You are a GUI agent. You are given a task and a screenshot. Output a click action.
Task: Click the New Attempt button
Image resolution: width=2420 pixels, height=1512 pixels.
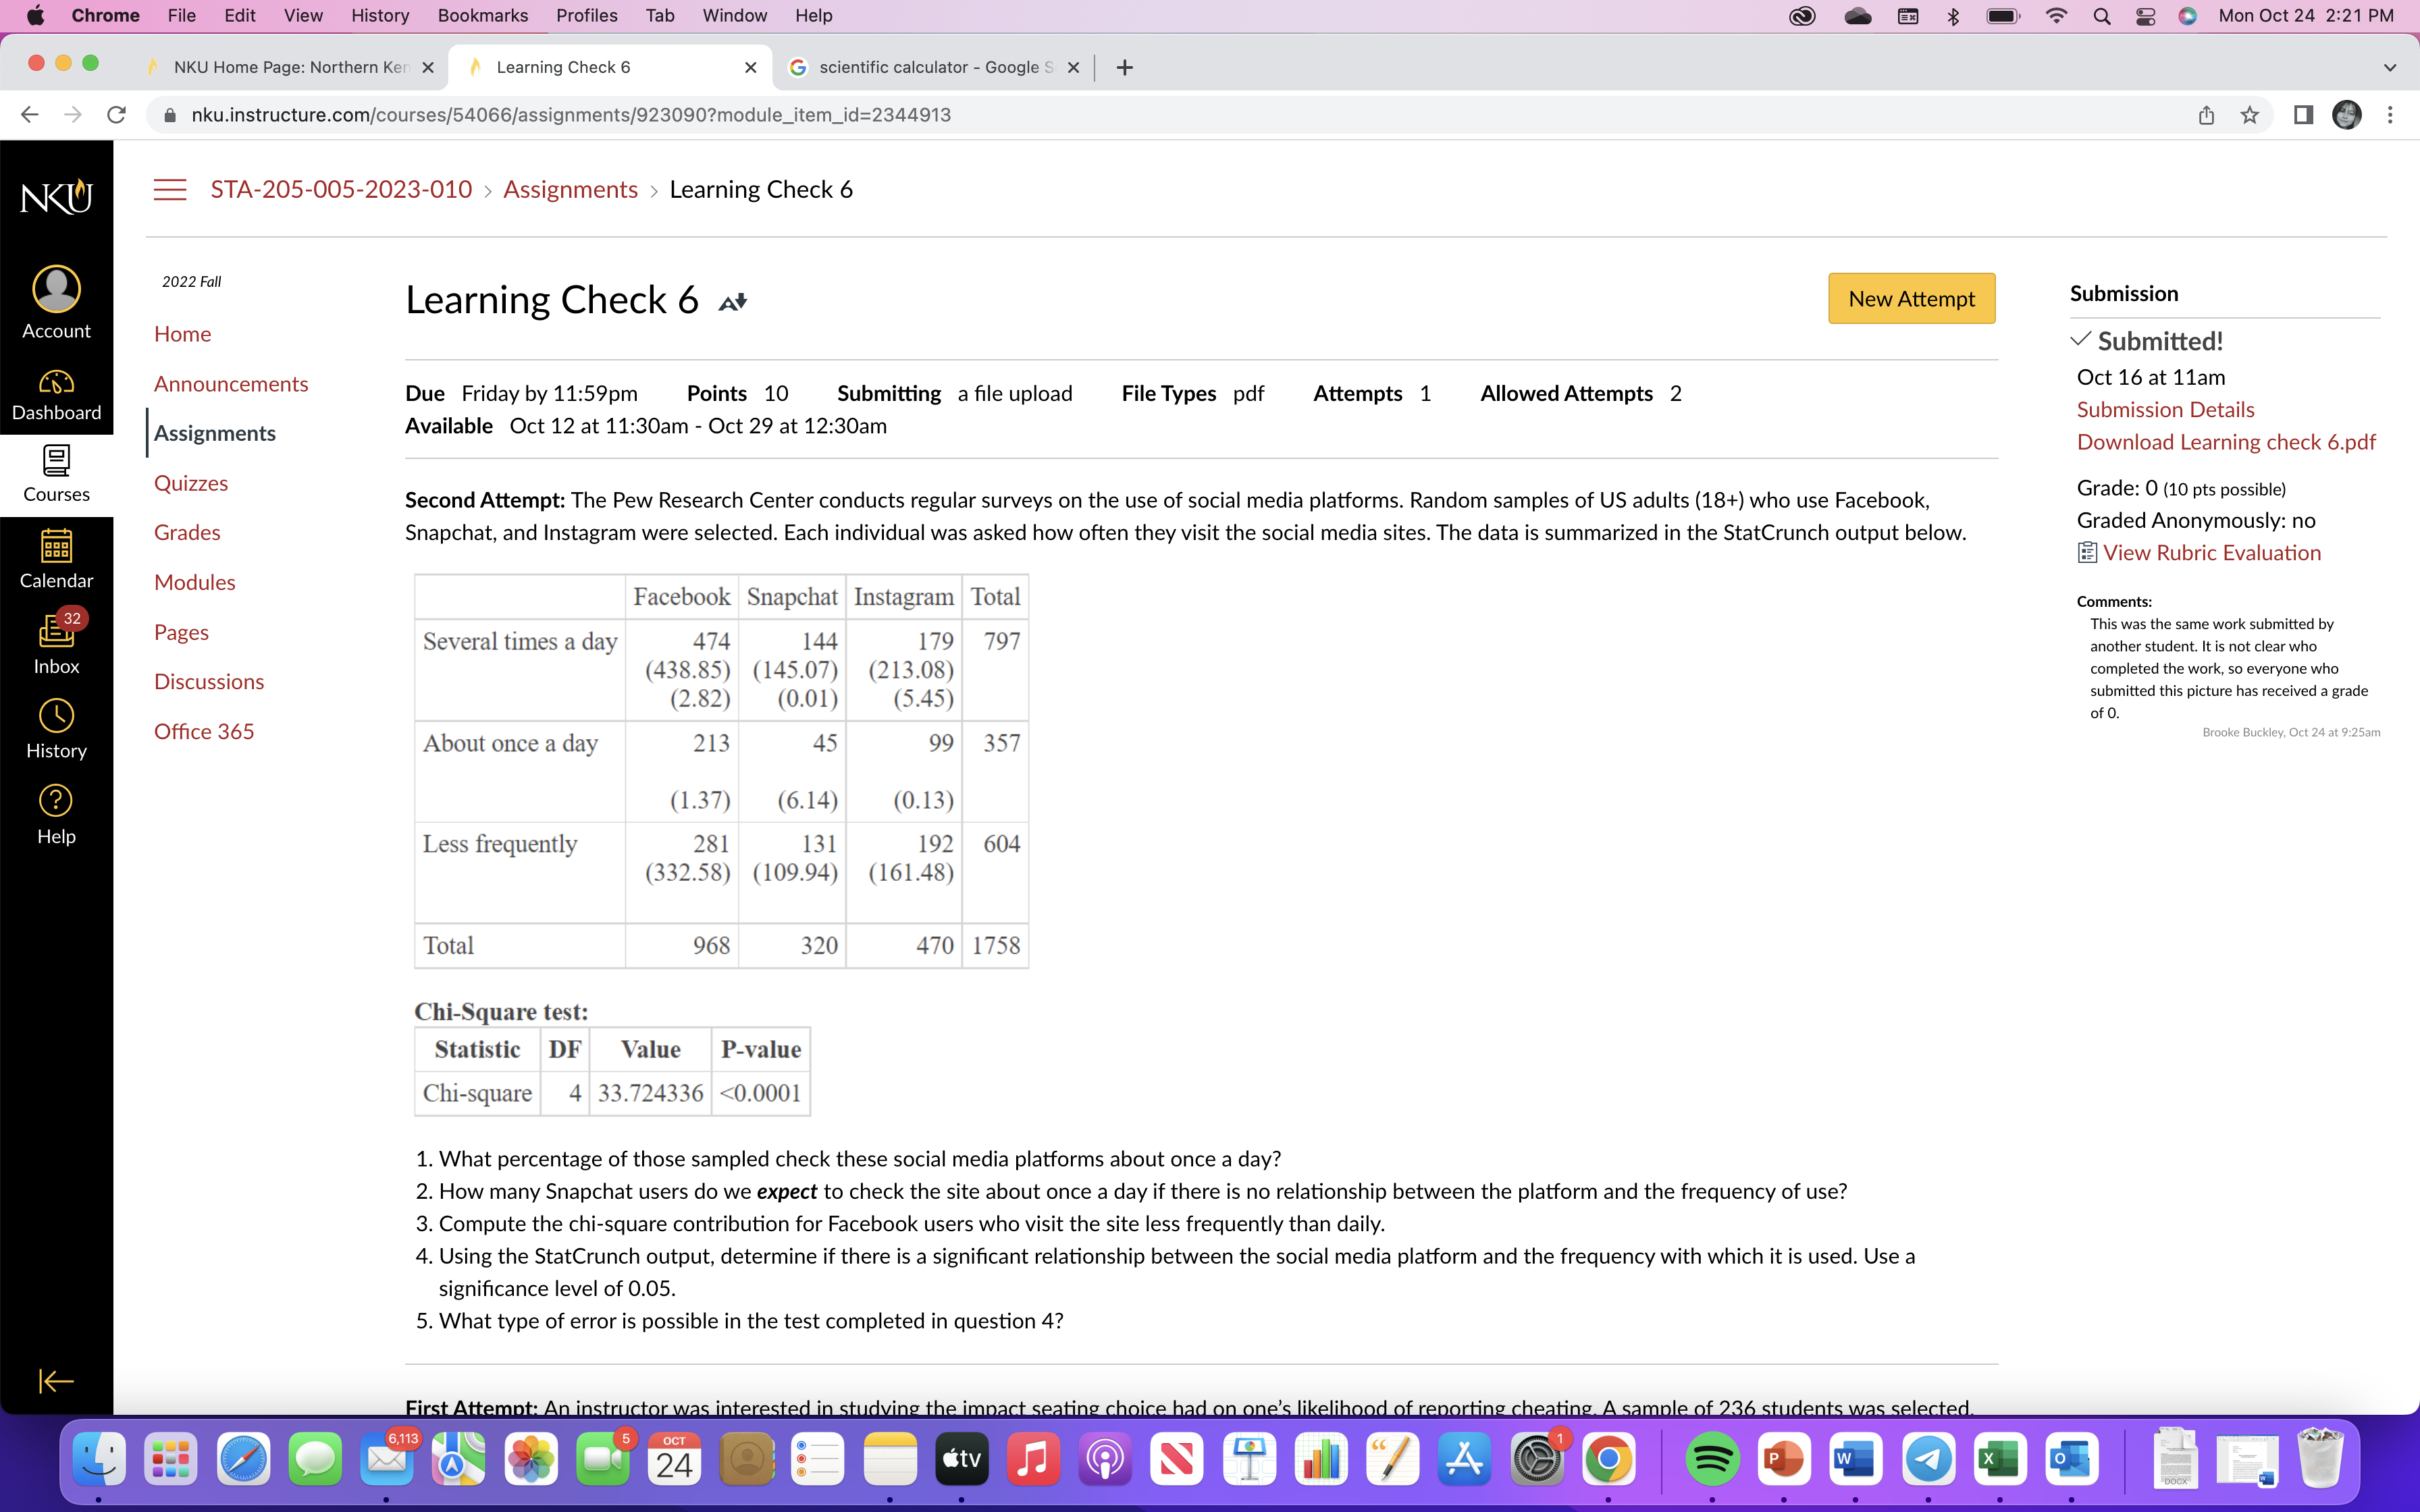(1910, 298)
